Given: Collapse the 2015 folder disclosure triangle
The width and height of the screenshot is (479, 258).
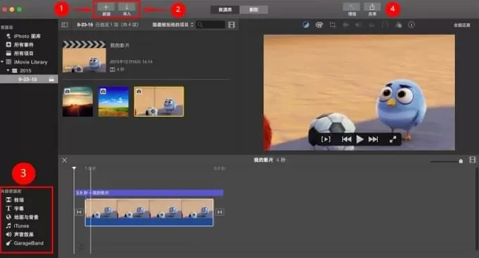Looking at the screenshot, I should click(9, 71).
